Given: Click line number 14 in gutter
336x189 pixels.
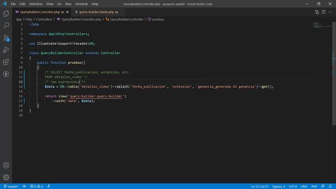Looking at the screenshot, I should [x=20, y=87].
